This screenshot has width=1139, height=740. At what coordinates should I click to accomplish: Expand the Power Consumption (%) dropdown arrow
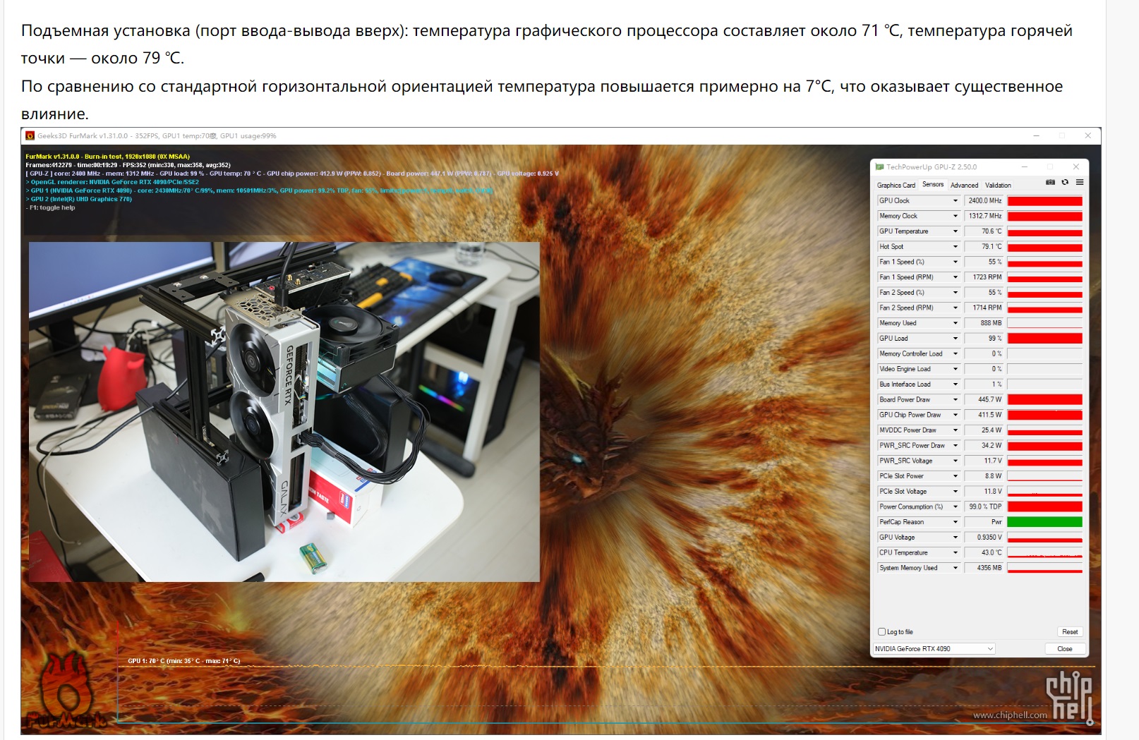tap(956, 507)
